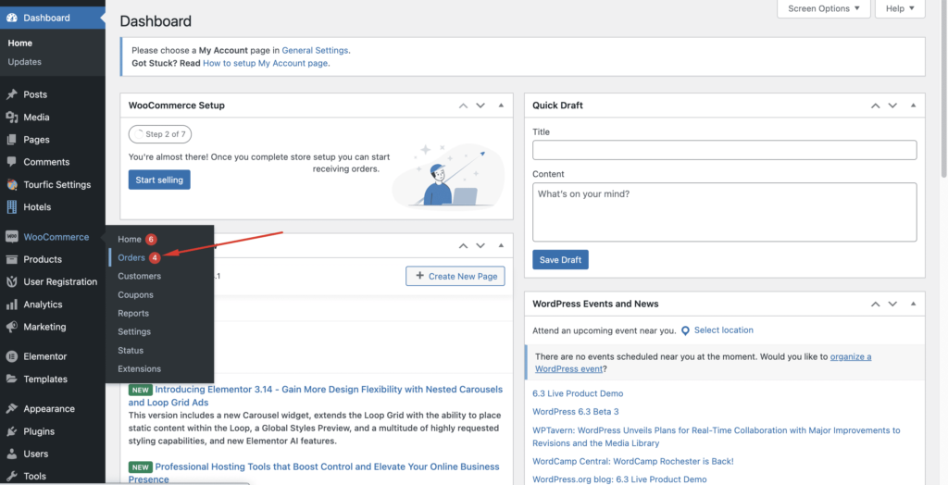Open the General Settings link

click(x=315, y=50)
